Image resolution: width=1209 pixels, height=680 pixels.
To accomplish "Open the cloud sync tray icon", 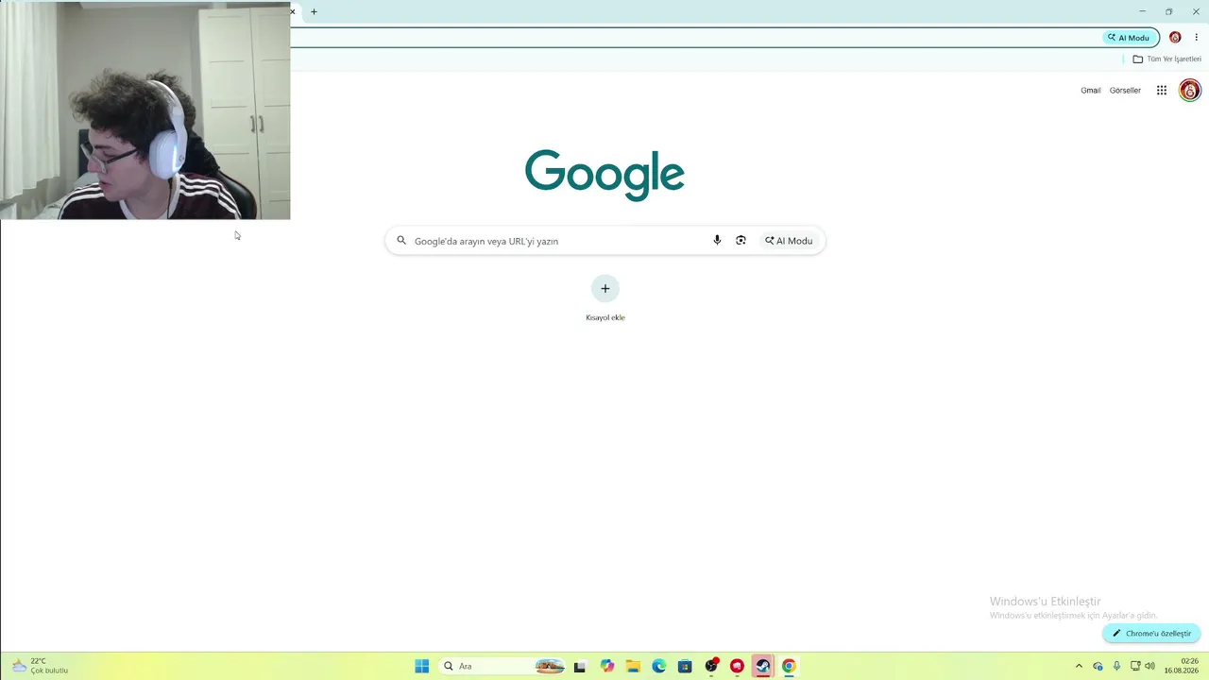I will pyautogui.click(x=1098, y=666).
